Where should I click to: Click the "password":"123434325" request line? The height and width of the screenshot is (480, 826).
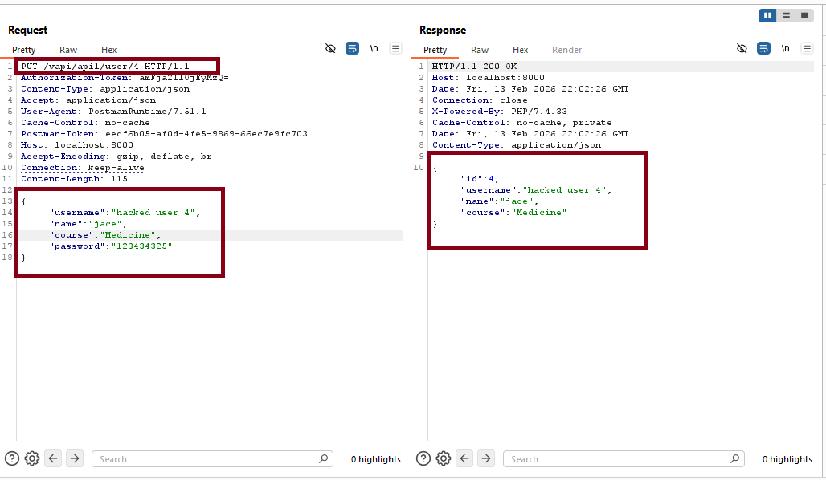[111, 246]
